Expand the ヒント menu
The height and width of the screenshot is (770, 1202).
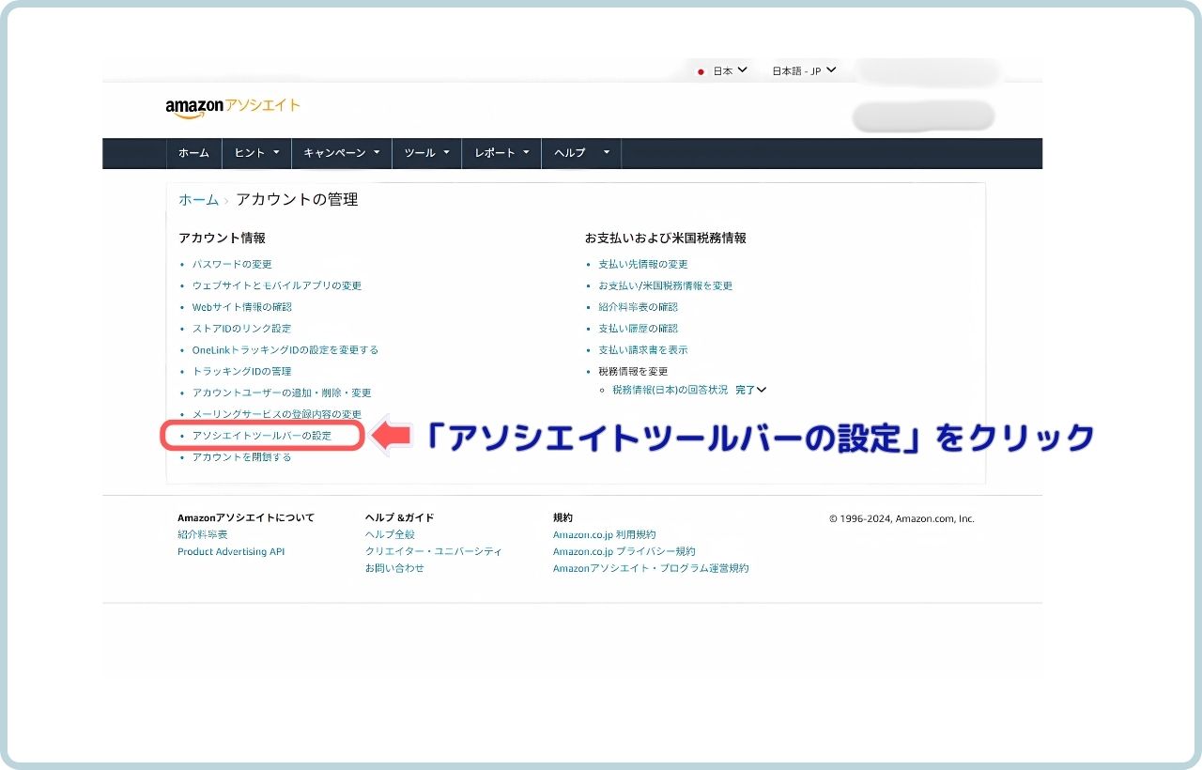point(256,153)
